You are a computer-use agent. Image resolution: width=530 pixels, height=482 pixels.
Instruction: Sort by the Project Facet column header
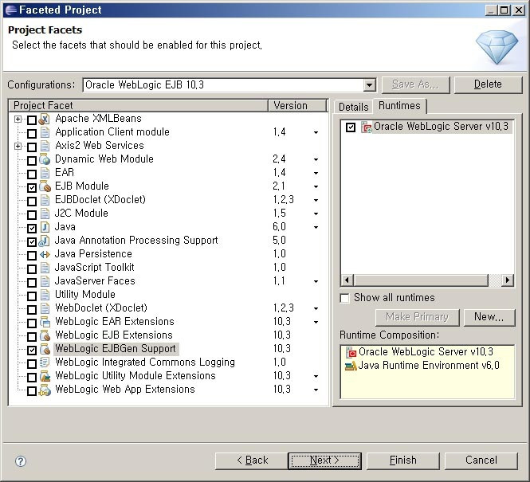click(138, 105)
